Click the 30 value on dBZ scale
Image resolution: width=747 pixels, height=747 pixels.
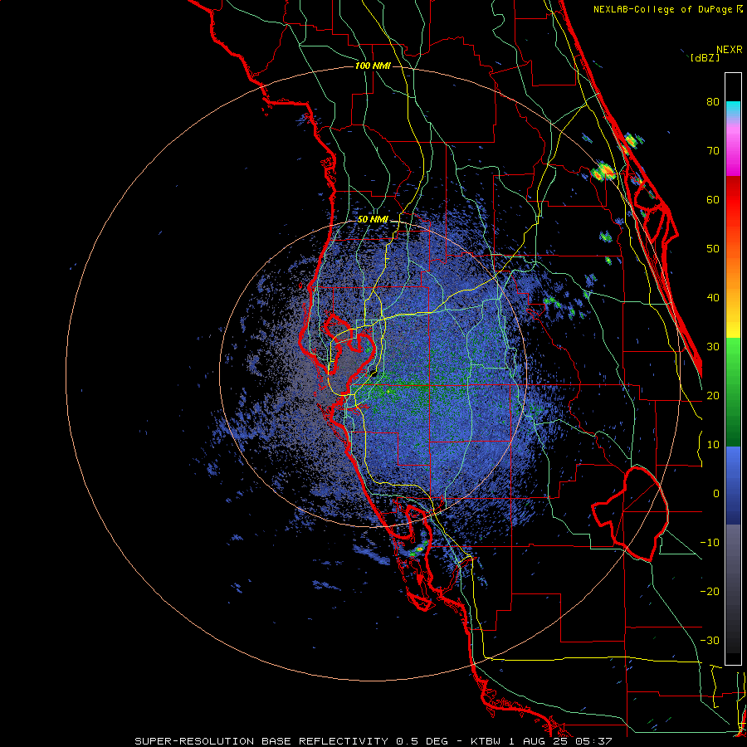tap(713, 346)
